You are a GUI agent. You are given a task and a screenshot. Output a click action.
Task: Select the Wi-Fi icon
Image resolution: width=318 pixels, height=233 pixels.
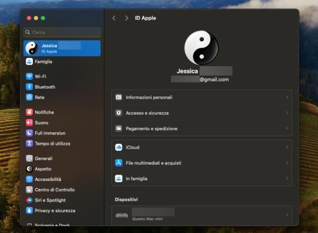coord(29,77)
